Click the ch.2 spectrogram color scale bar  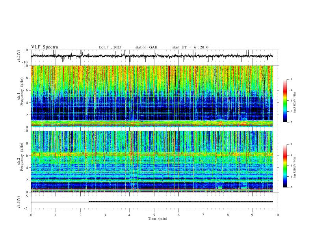(x=285, y=166)
